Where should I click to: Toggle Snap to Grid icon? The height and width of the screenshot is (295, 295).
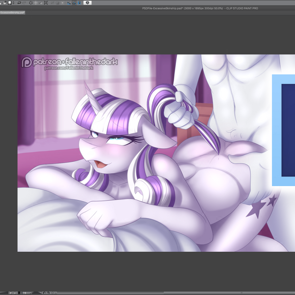click(79, 3)
